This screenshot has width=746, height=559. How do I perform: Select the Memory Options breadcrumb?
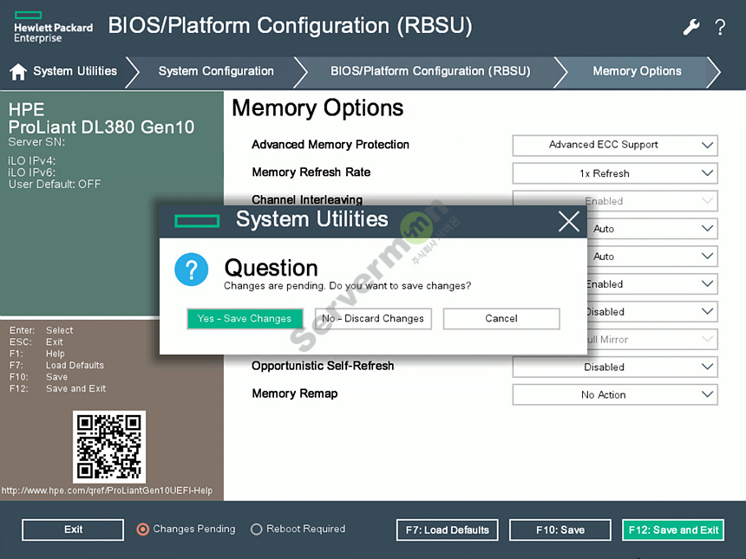pyautogui.click(x=637, y=71)
